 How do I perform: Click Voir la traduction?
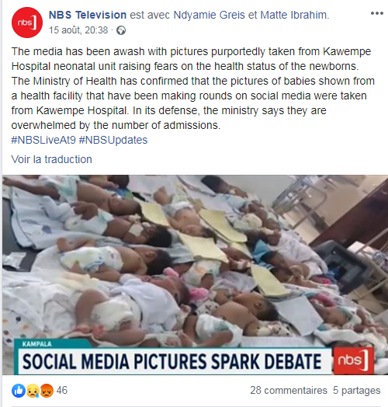(x=52, y=159)
